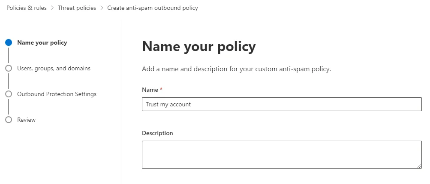Click the Name field label
Viewport: 430px width, 184px height.
coord(150,90)
